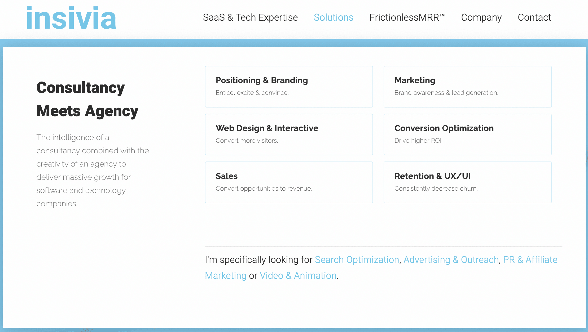Viewport: 588px width, 332px height.
Task: Click 'Convert opportunities to revenue' text
Action: click(264, 189)
